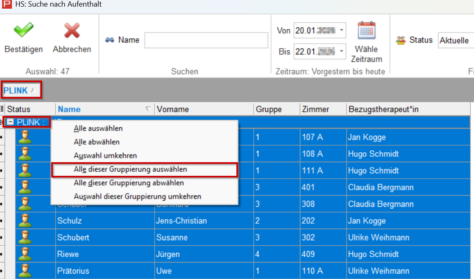Image resolution: width=474 pixels, height=279 pixels.
Task: Open the Bis date dropdown arrow
Action: click(342, 52)
